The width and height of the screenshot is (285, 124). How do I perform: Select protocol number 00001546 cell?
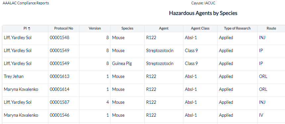coord(64,116)
